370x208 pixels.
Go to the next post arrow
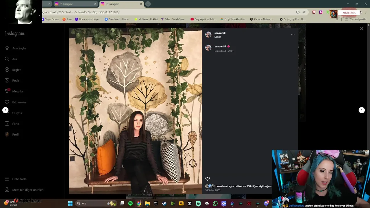tap(362, 110)
